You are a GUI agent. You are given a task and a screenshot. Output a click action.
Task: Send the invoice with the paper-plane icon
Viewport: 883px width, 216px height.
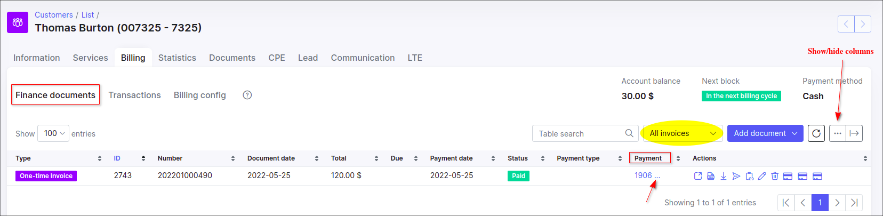tap(736, 176)
